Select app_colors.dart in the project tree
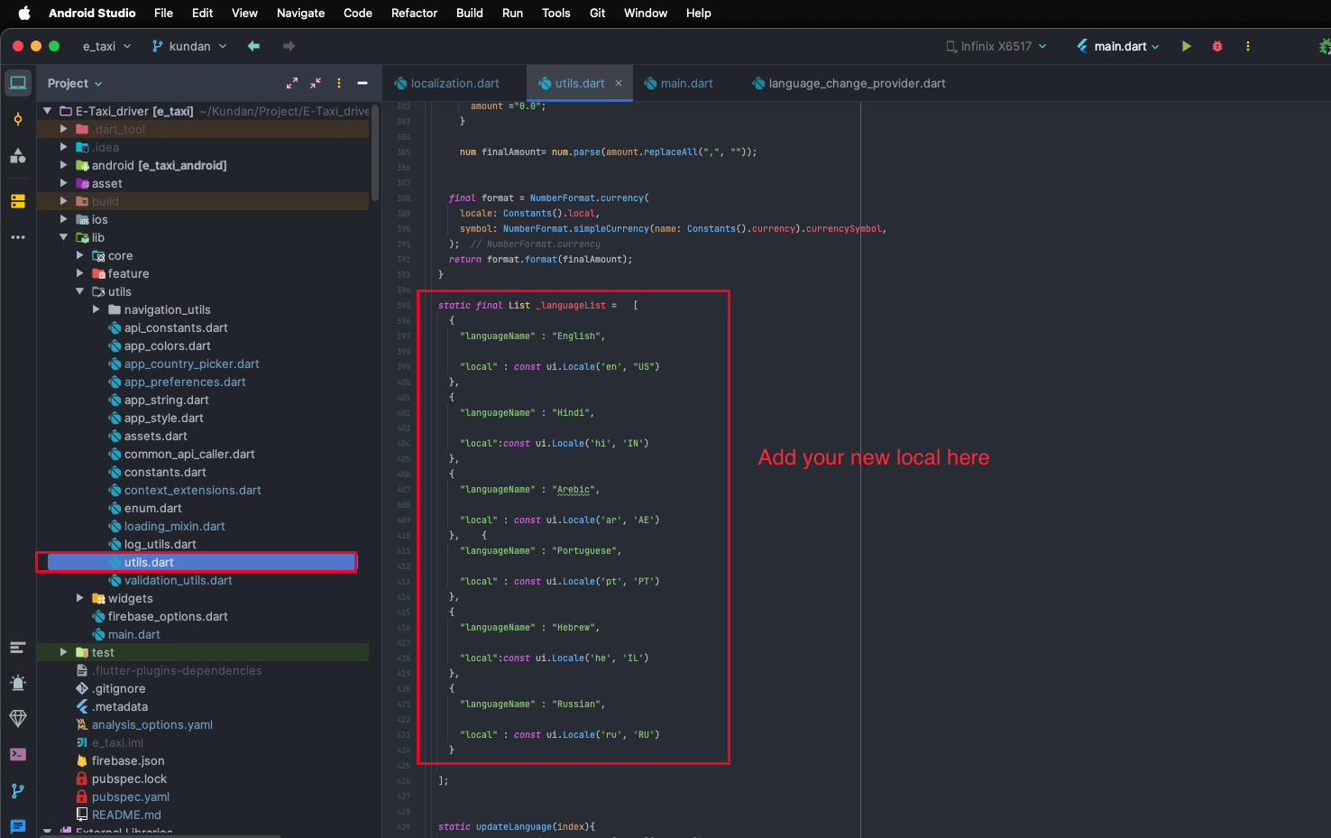 click(167, 345)
